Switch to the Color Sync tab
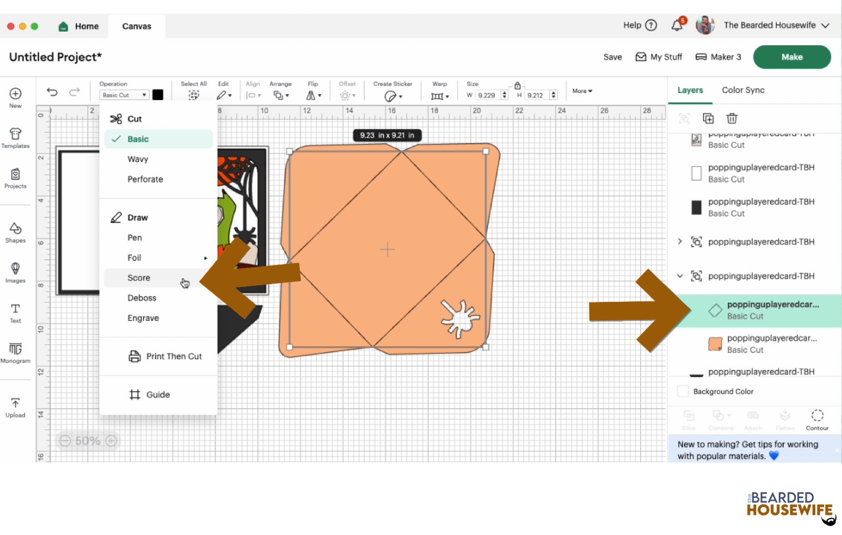 tap(743, 90)
